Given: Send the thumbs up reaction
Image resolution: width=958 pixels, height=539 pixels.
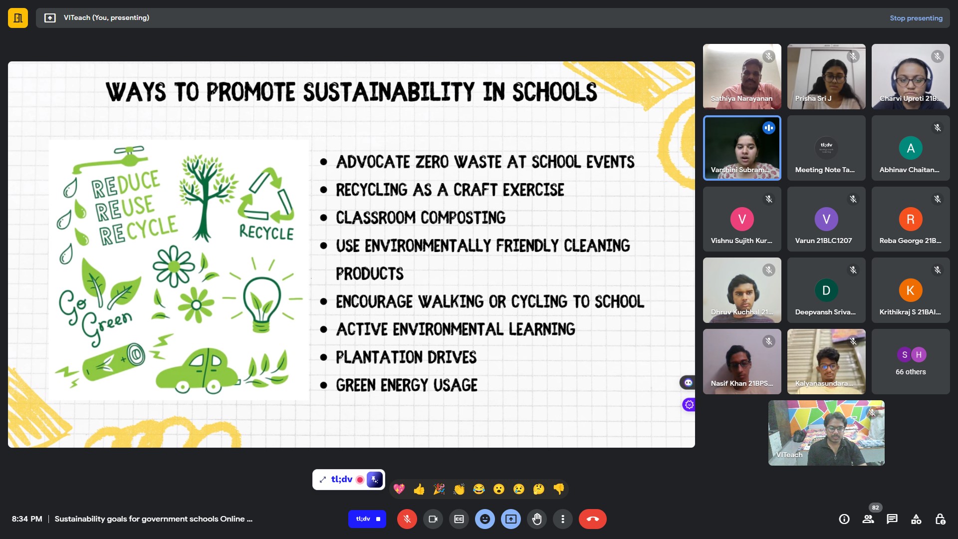Looking at the screenshot, I should click(419, 489).
